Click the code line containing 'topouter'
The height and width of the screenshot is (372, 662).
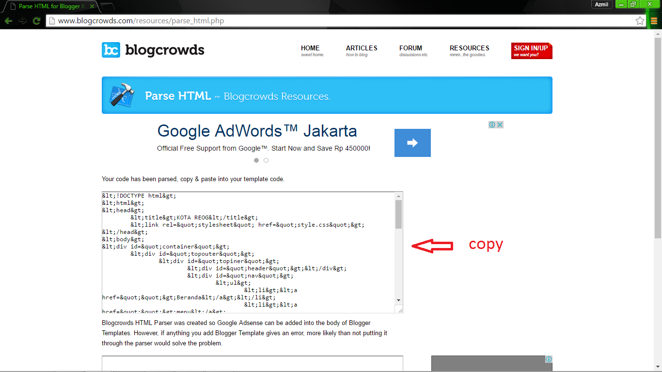click(x=192, y=254)
